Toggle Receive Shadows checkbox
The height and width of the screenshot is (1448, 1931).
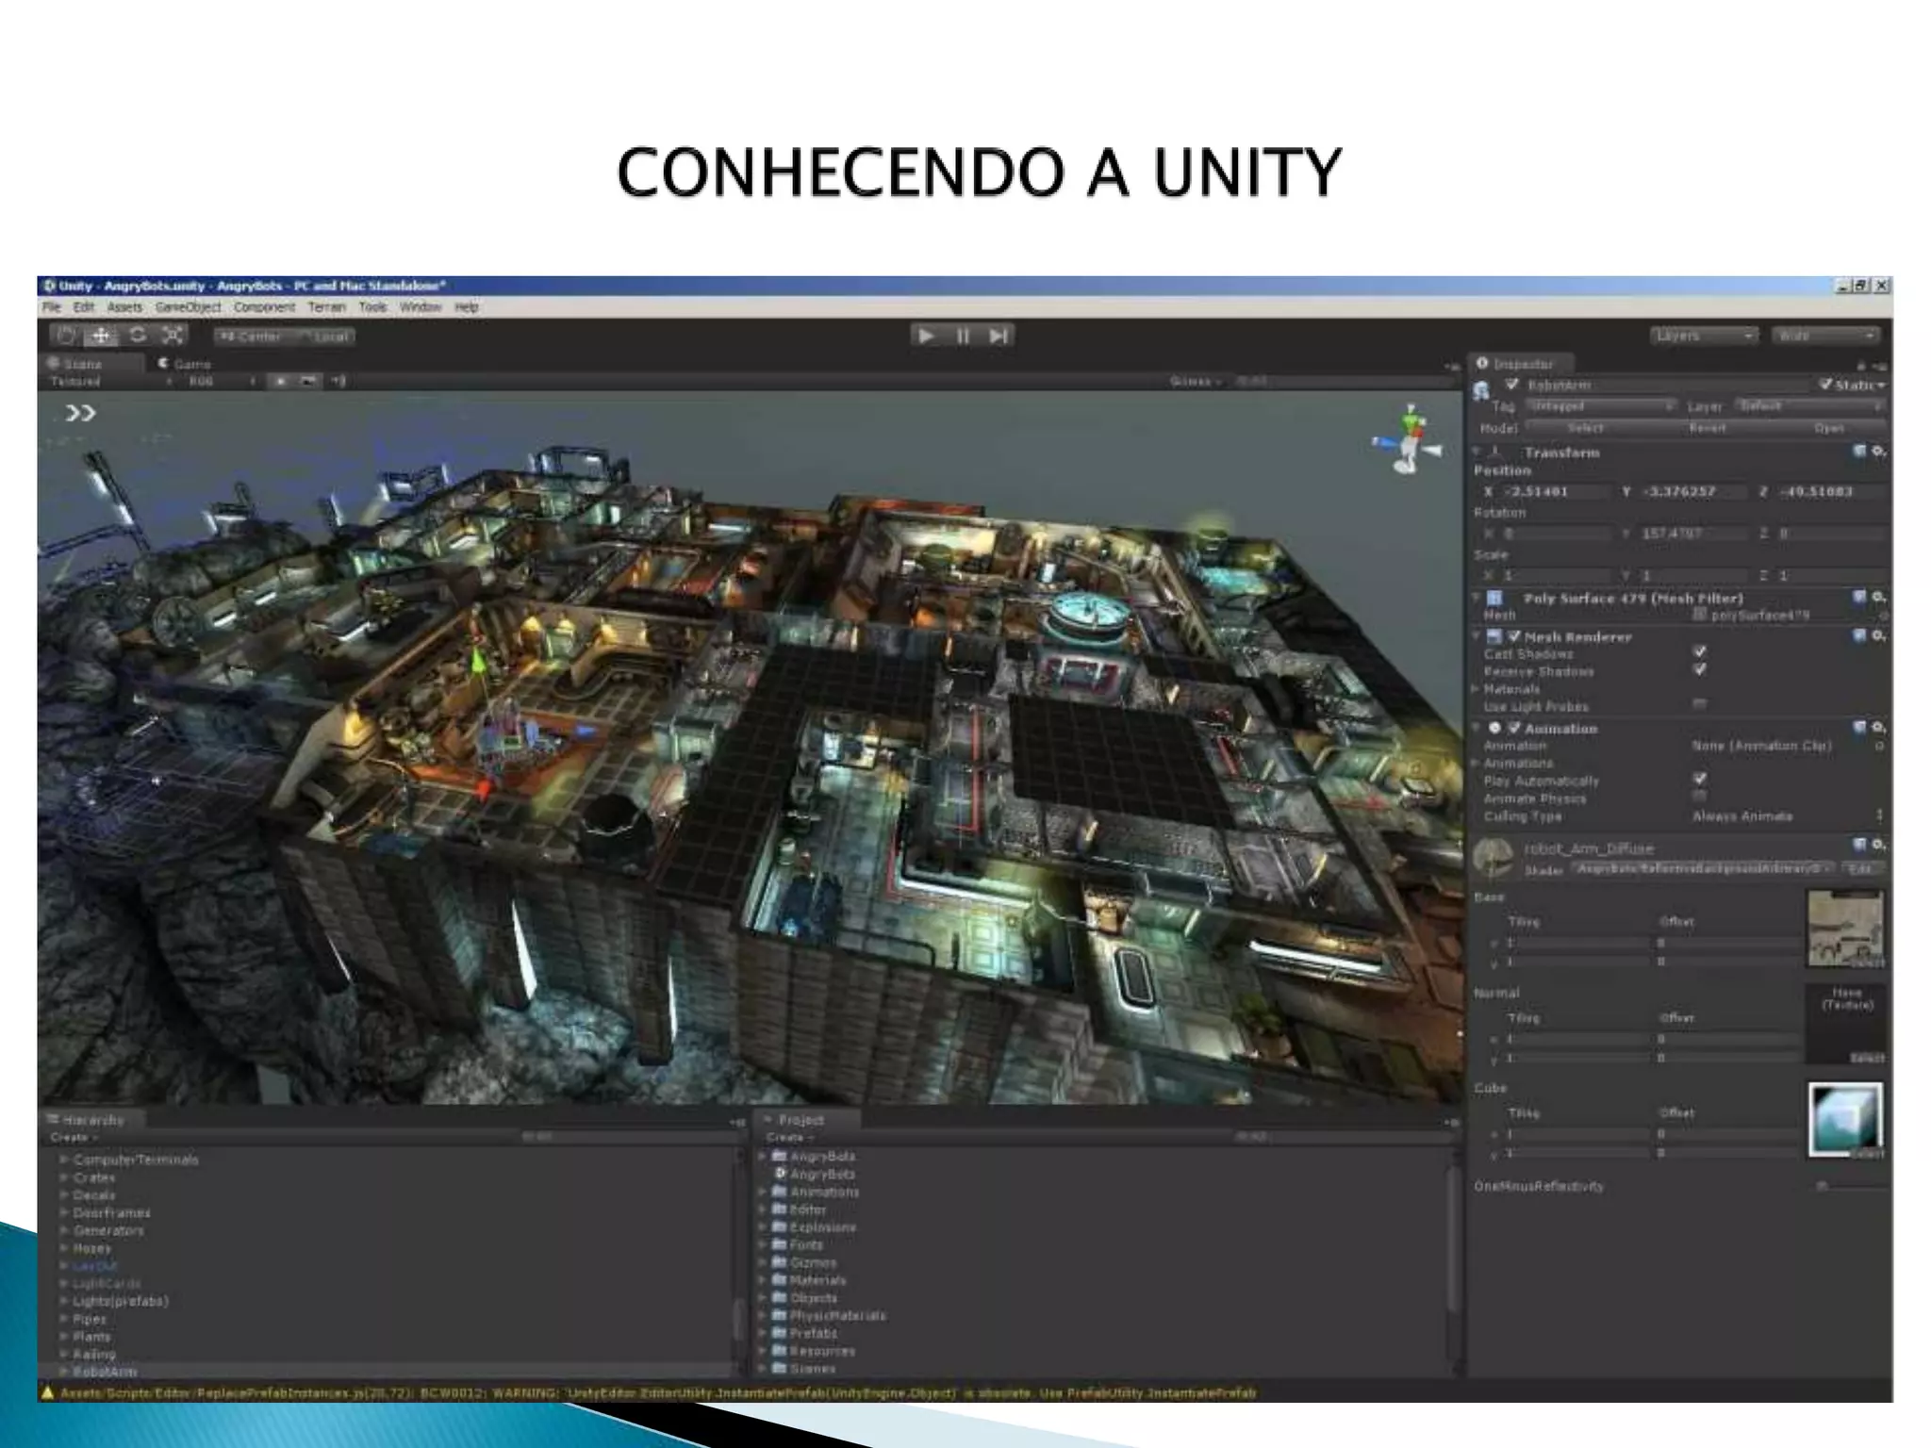(x=1699, y=670)
